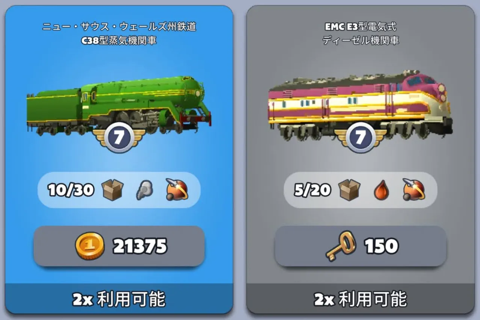Click the EMC E3型電気式 title text

361,27
